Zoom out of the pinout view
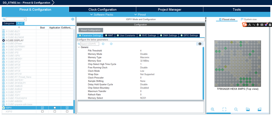The width and height of the screenshot is (272, 116). pos(236,109)
